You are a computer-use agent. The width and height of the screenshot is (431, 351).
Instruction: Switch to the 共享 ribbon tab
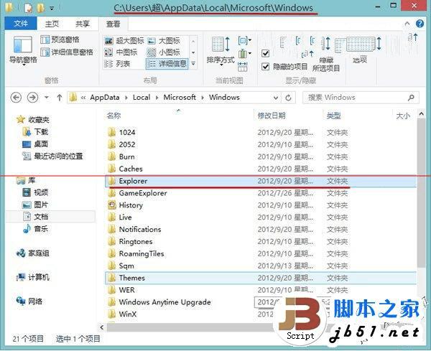tap(83, 24)
